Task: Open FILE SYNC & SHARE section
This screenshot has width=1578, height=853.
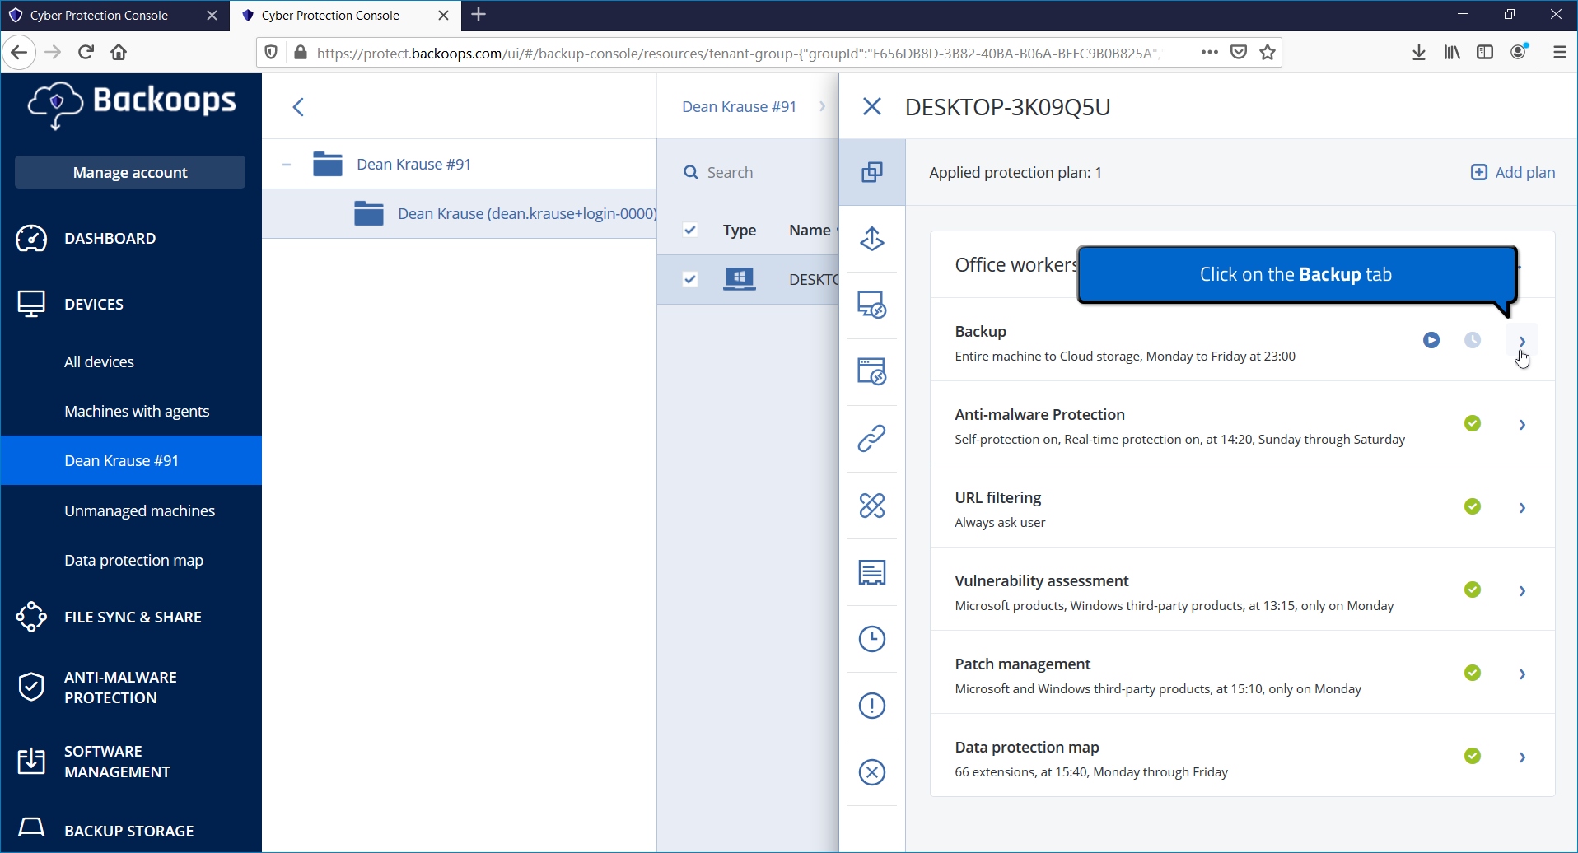Action: coord(131,617)
